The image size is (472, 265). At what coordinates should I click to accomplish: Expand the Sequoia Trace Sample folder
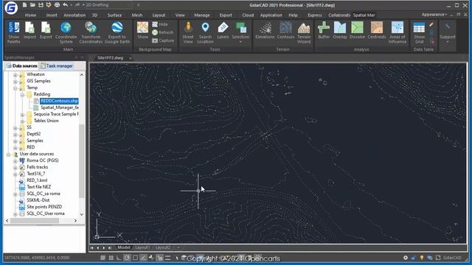coord(22,115)
